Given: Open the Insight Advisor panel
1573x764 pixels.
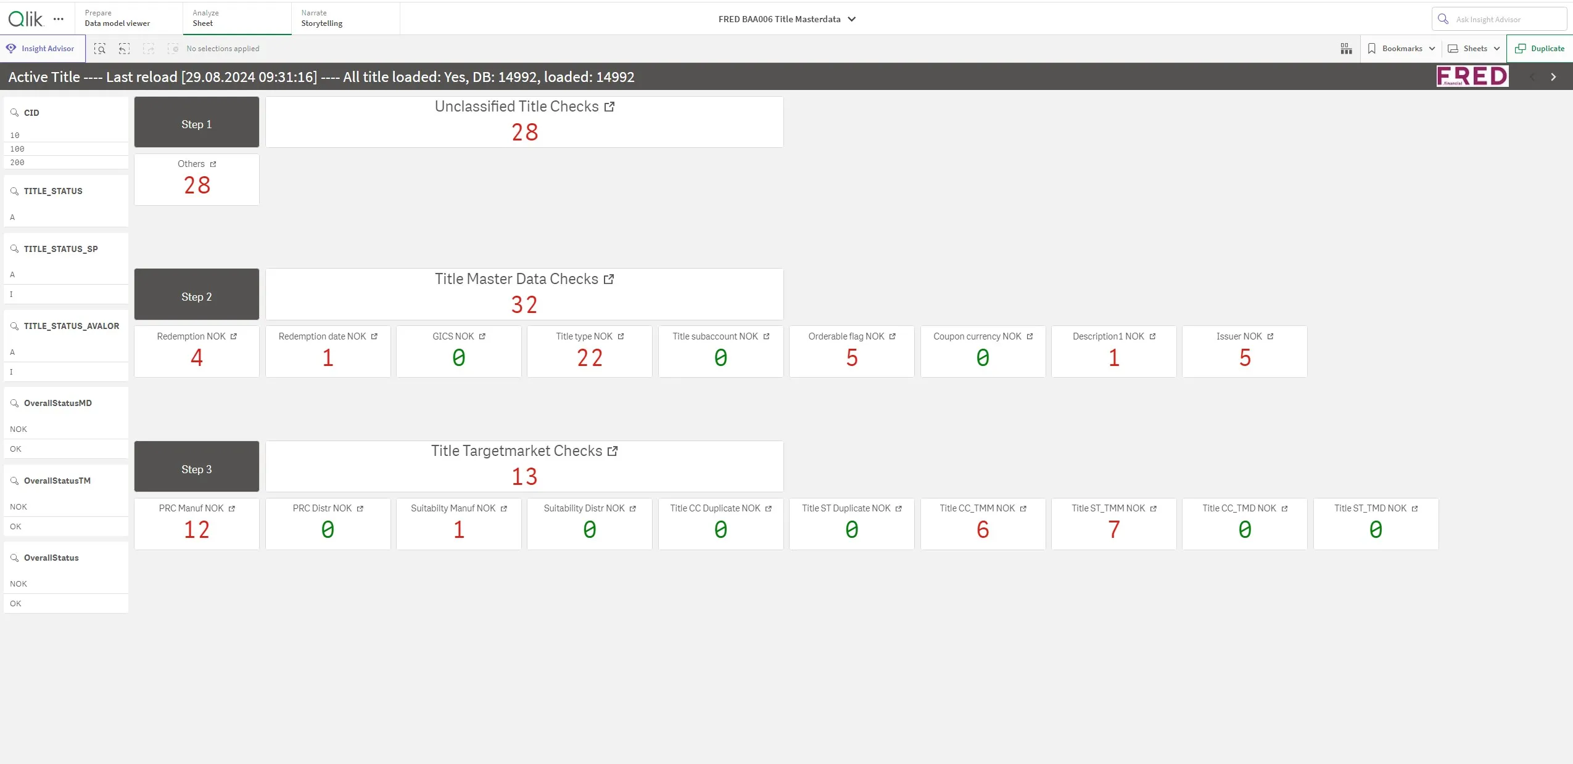Looking at the screenshot, I should 42,49.
